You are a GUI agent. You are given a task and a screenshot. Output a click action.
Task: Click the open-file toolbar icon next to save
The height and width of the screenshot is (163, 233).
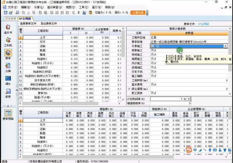[11, 13]
